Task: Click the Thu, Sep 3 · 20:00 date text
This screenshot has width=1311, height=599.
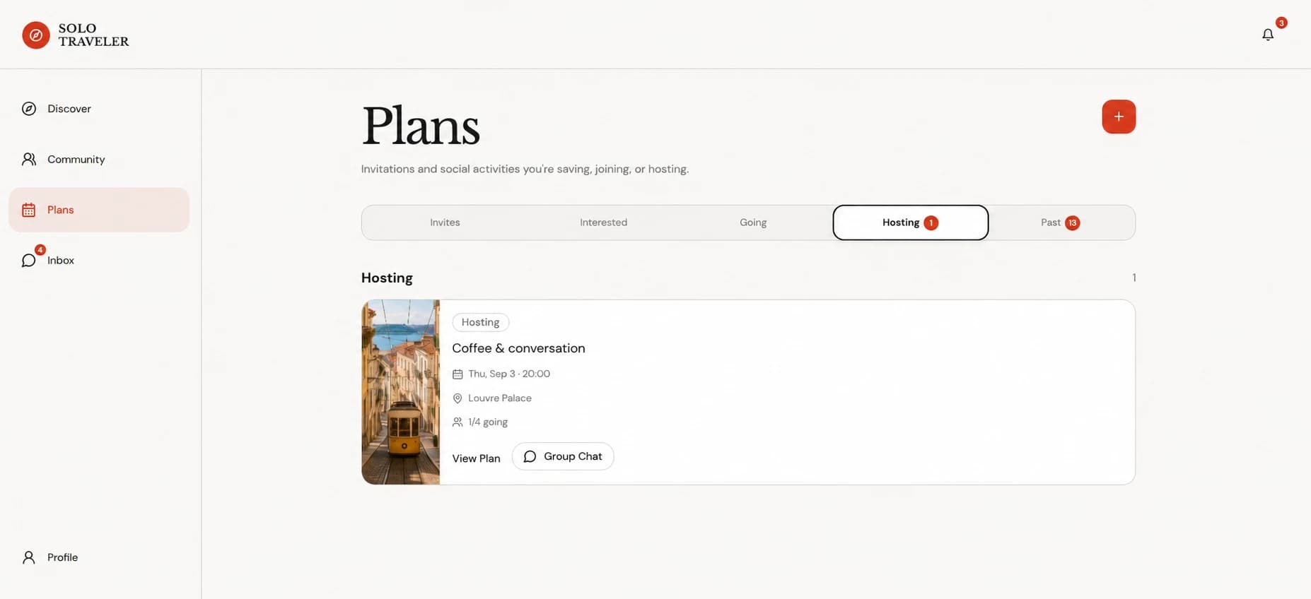Action: tap(509, 374)
